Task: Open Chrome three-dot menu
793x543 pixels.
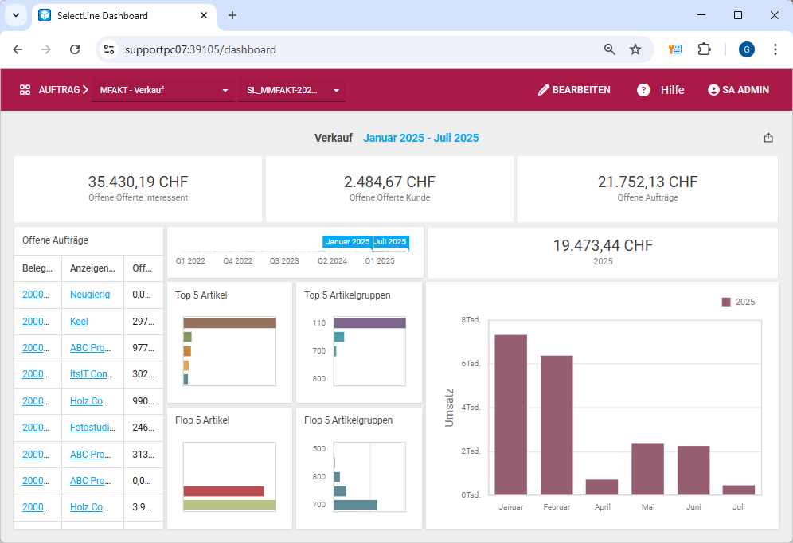Action: click(x=775, y=49)
